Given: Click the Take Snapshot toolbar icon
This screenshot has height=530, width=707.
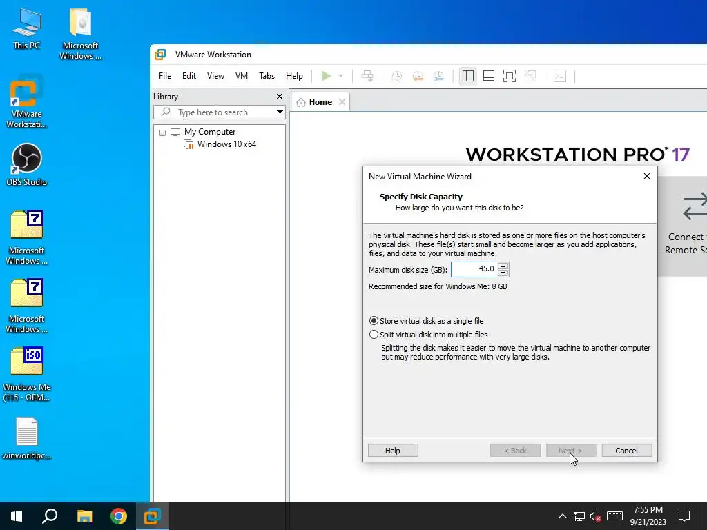Looking at the screenshot, I should [x=397, y=76].
